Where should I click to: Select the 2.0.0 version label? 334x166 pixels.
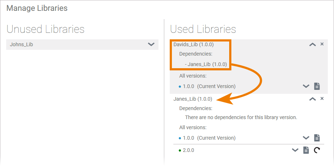[x=188, y=150]
